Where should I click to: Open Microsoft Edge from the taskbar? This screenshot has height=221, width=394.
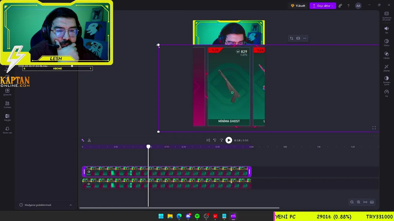[x=179, y=216]
